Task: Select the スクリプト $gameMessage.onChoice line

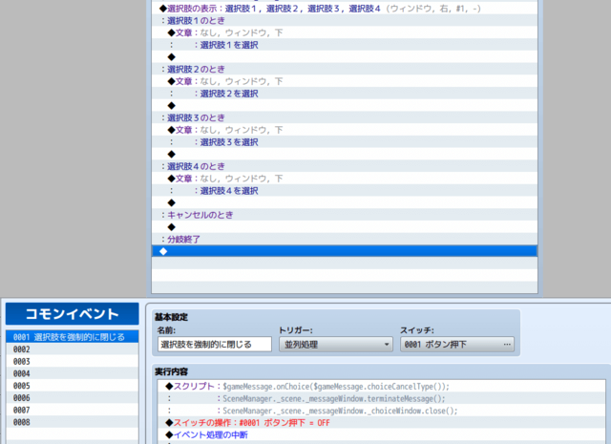Action: (x=382, y=387)
